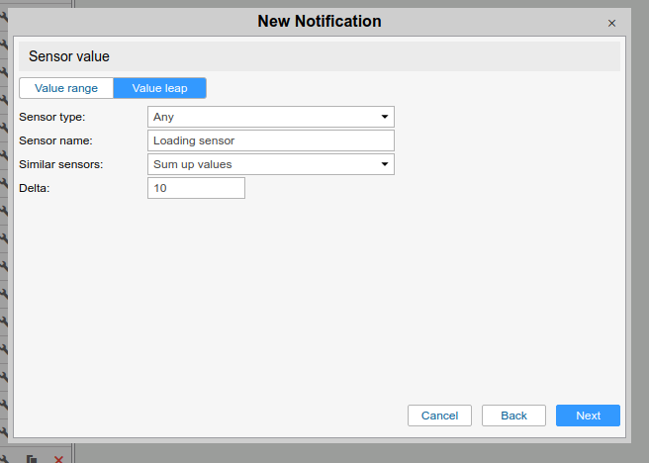The height and width of the screenshot is (463, 649).
Task: Click into the Delta value field
Action: click(x=196, y=188)
